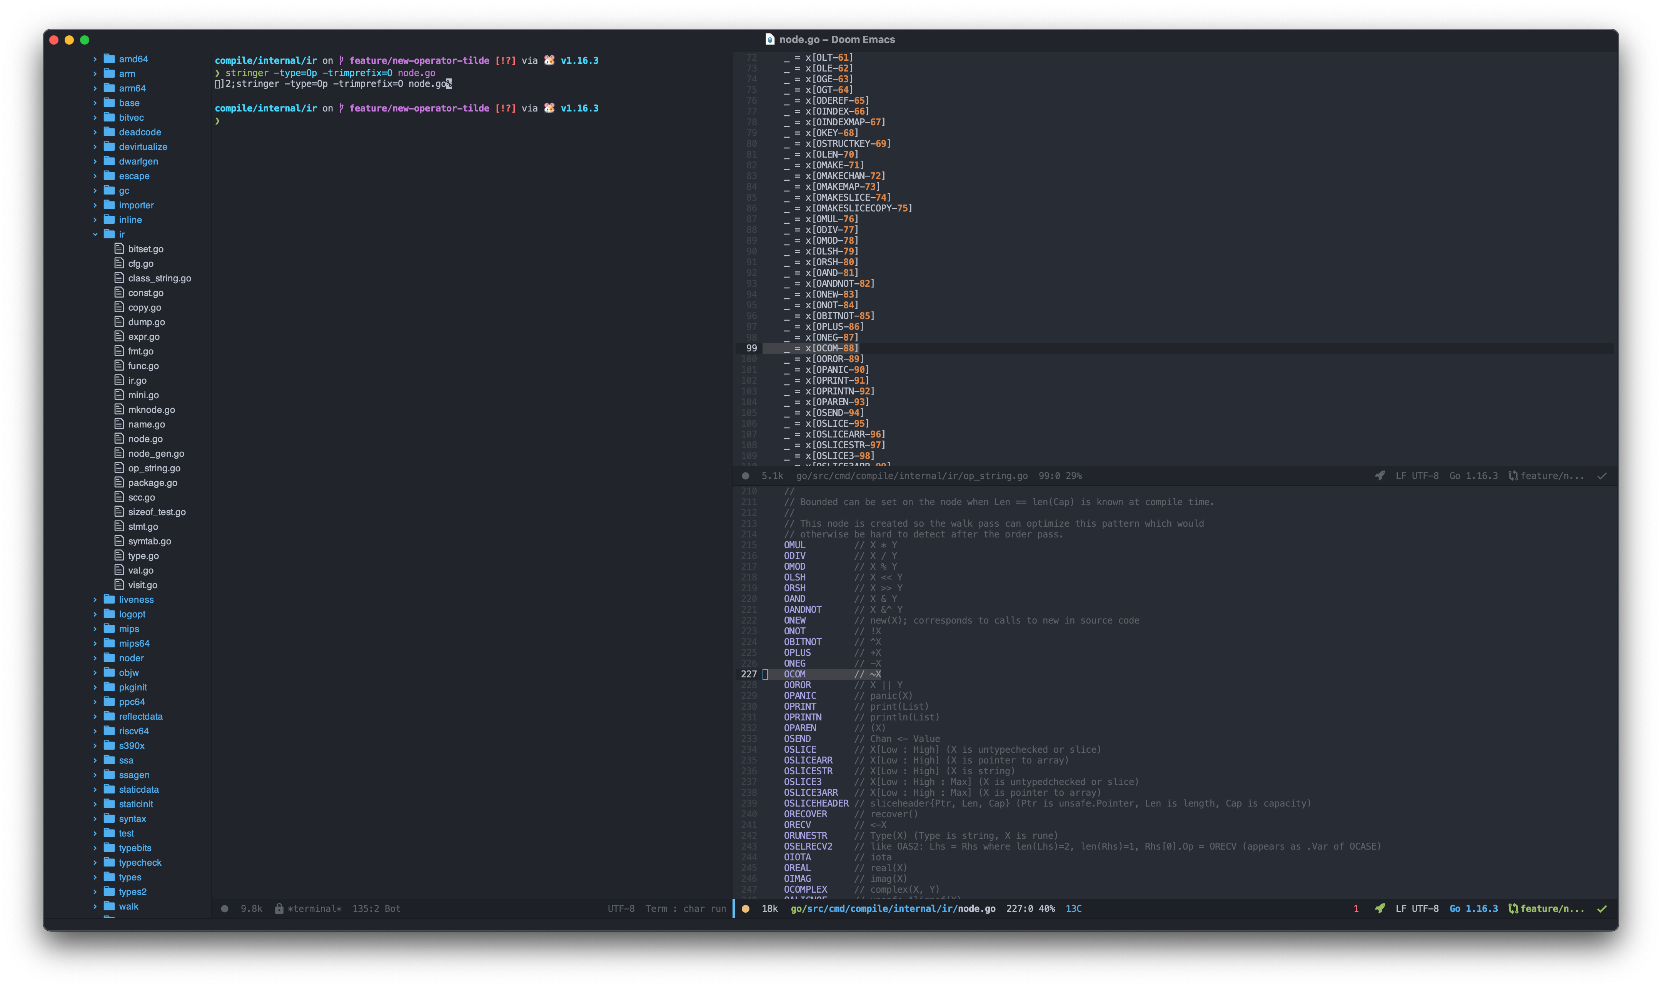Open symtab.go in the file tree
The width and height of the screenshot is (1662, 988).
[x=150, y=541]
